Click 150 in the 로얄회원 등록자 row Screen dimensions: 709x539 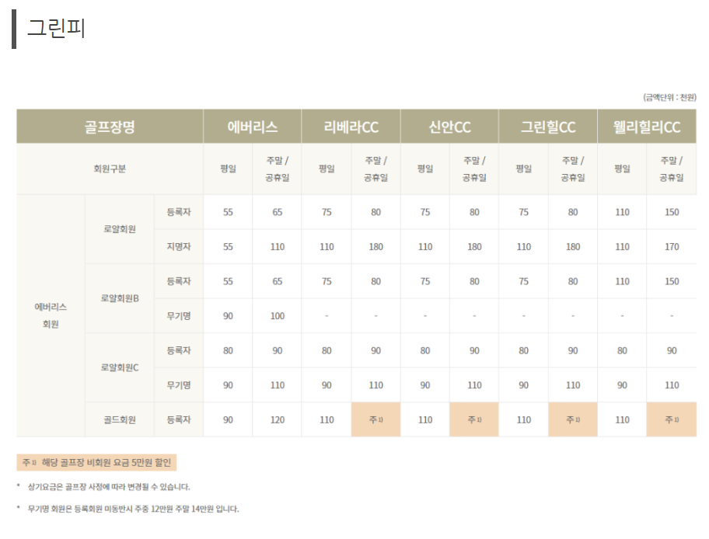[672, 212]
